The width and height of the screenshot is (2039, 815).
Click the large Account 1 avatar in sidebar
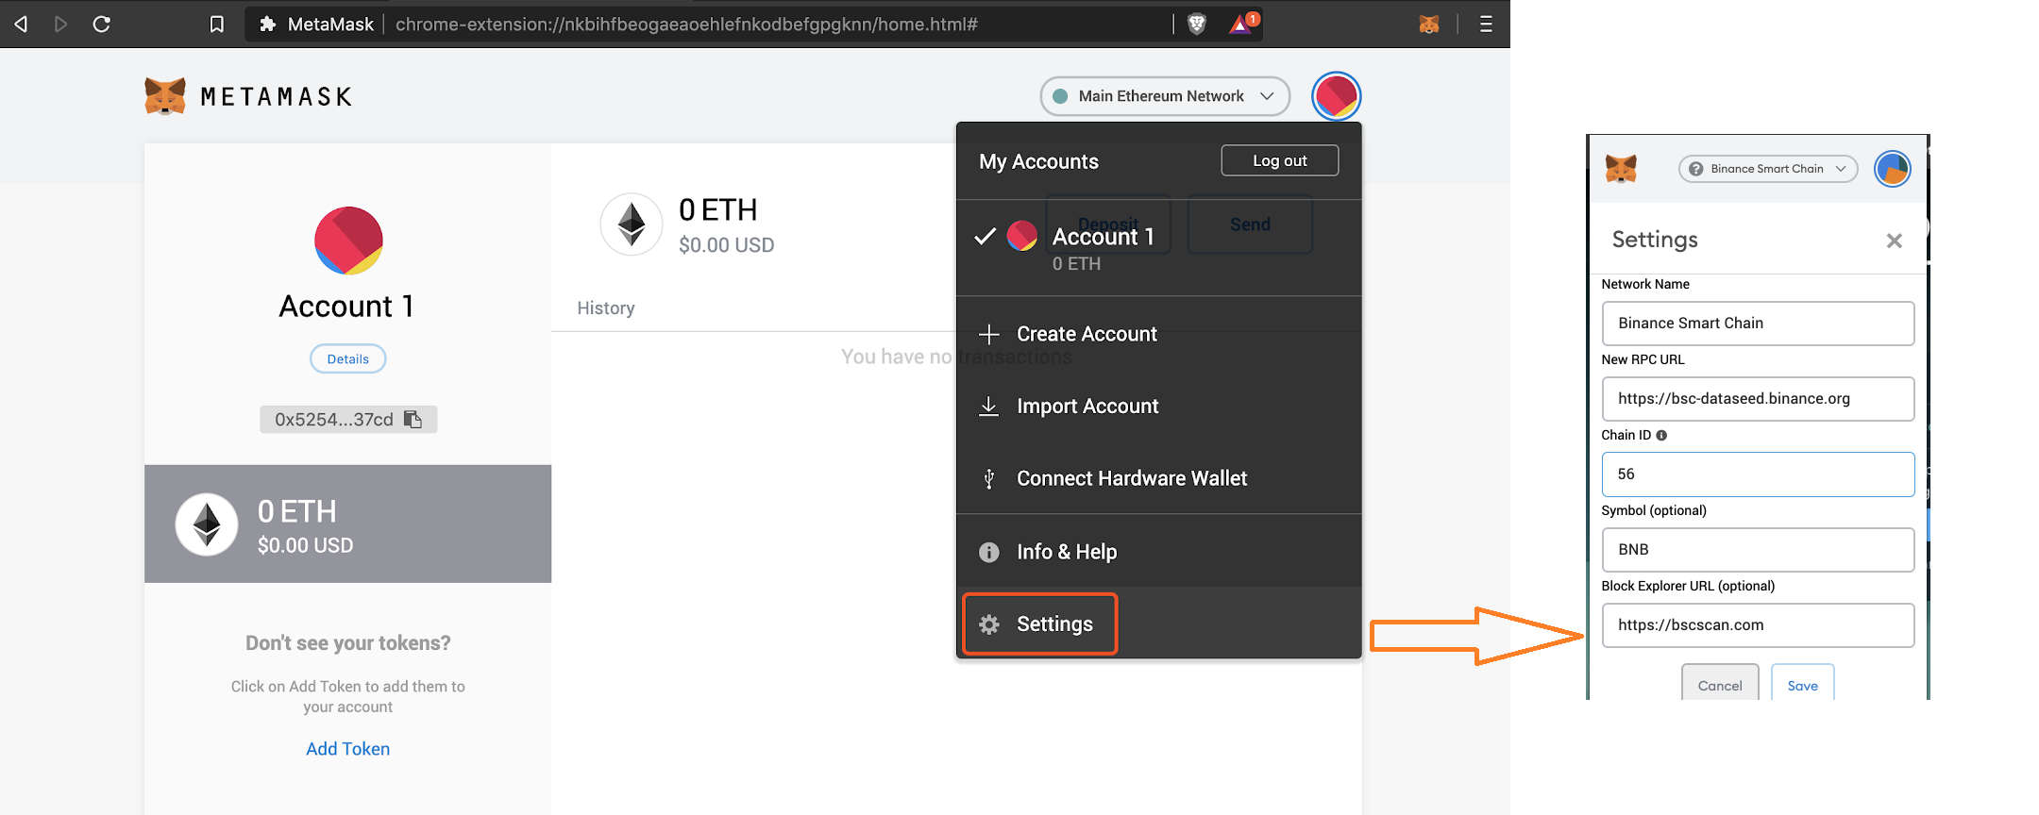click(x=348, y=241)
